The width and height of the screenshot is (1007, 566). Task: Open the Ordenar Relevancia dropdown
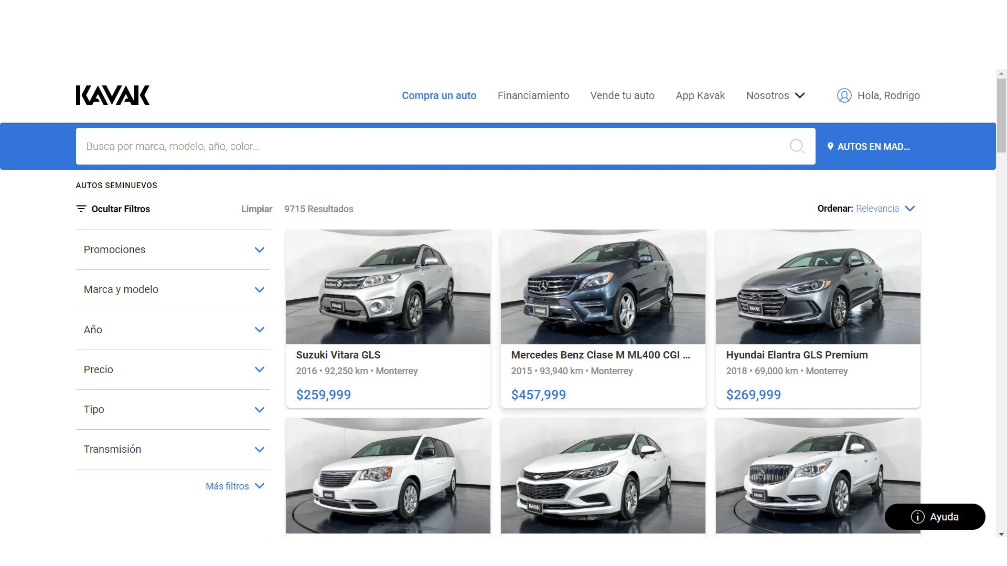[866, 209]
